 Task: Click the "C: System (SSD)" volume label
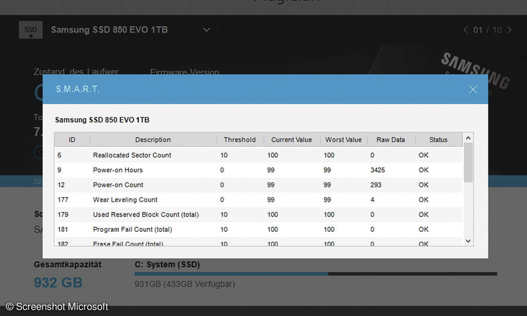tap(167, 265)
